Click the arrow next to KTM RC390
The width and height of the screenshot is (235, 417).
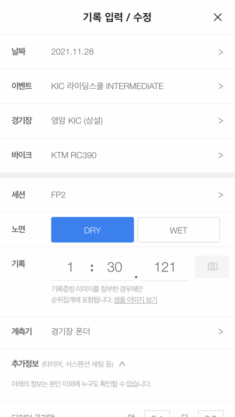221,155
